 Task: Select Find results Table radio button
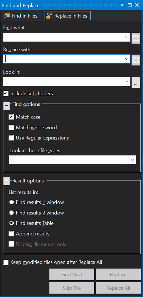(x=11, y=223)
